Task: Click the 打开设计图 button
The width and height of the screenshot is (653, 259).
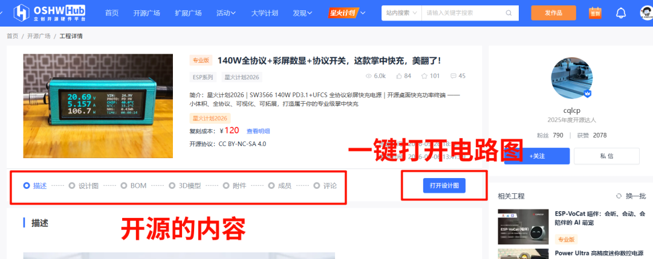Action: (x=444, y=185)
